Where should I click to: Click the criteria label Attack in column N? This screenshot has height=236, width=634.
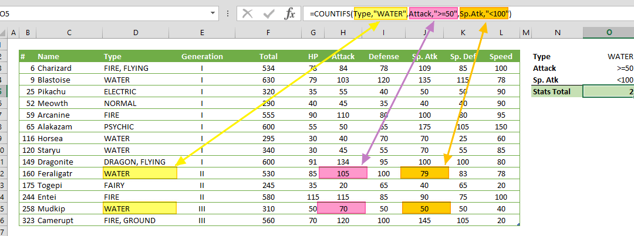pyautogui.click(x=558, y=68)
